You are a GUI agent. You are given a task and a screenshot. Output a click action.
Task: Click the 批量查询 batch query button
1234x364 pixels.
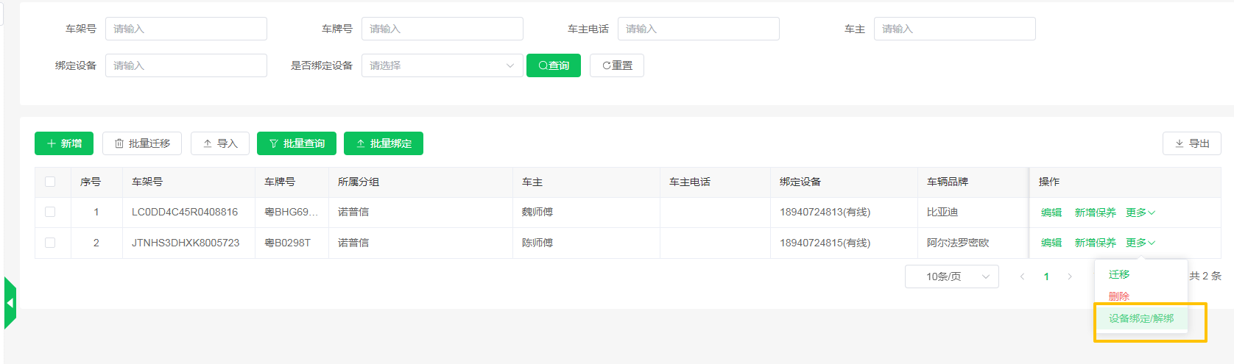click(296, 143)
